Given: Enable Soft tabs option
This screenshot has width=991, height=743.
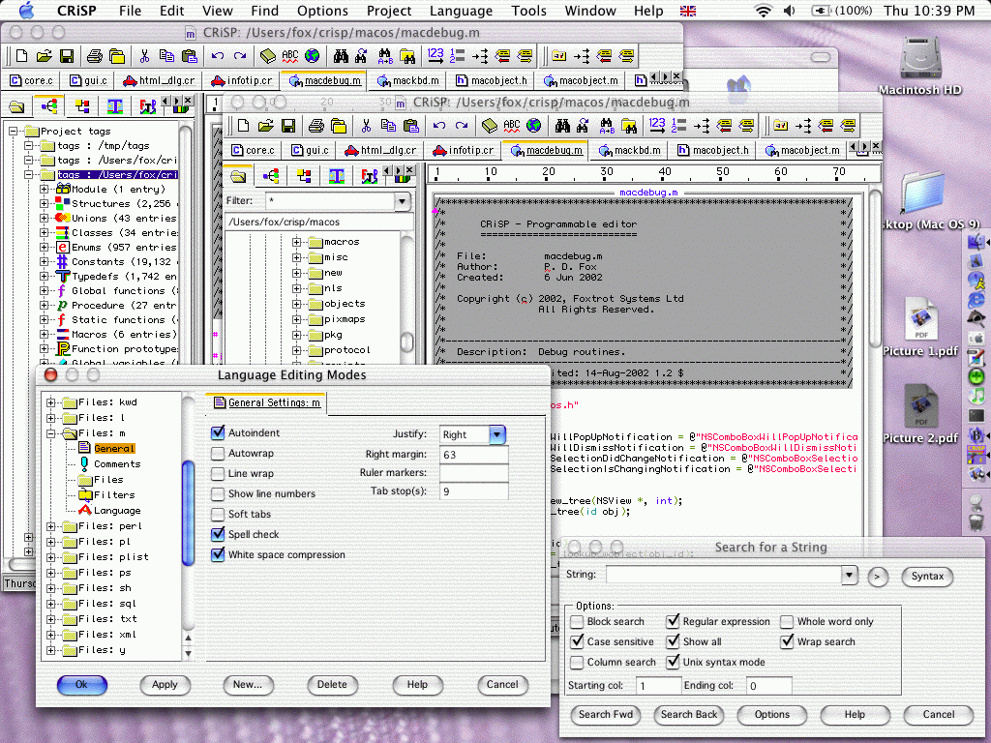Looking at the screenshot, I should click(218, 514).
